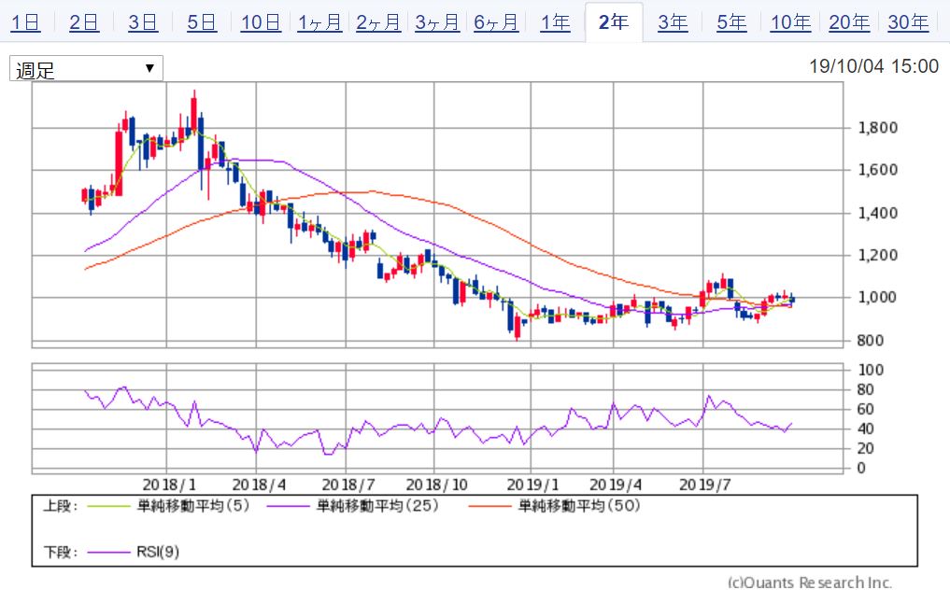Click the purple line sample for 単純移動平均(25)
This screenshot has width=950, height=604.
point(288,506)
